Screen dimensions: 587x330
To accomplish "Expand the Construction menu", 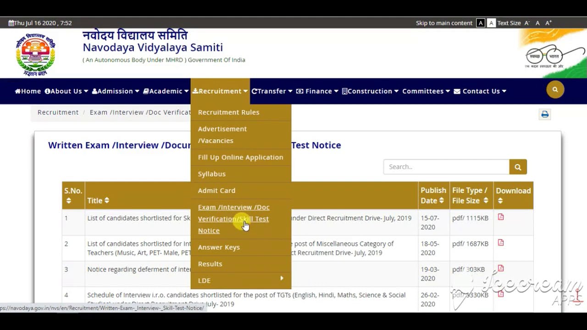I will pos(370,91).
